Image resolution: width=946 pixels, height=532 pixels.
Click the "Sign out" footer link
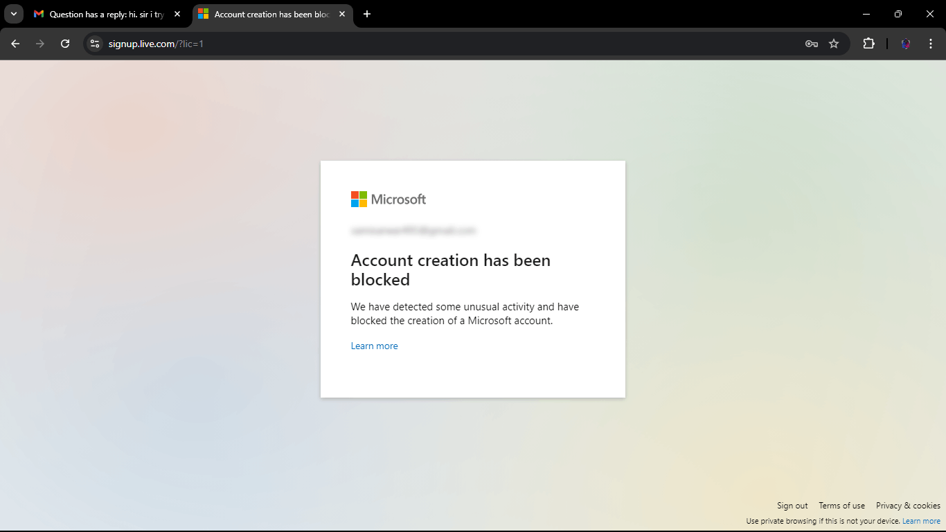point(792,506)
